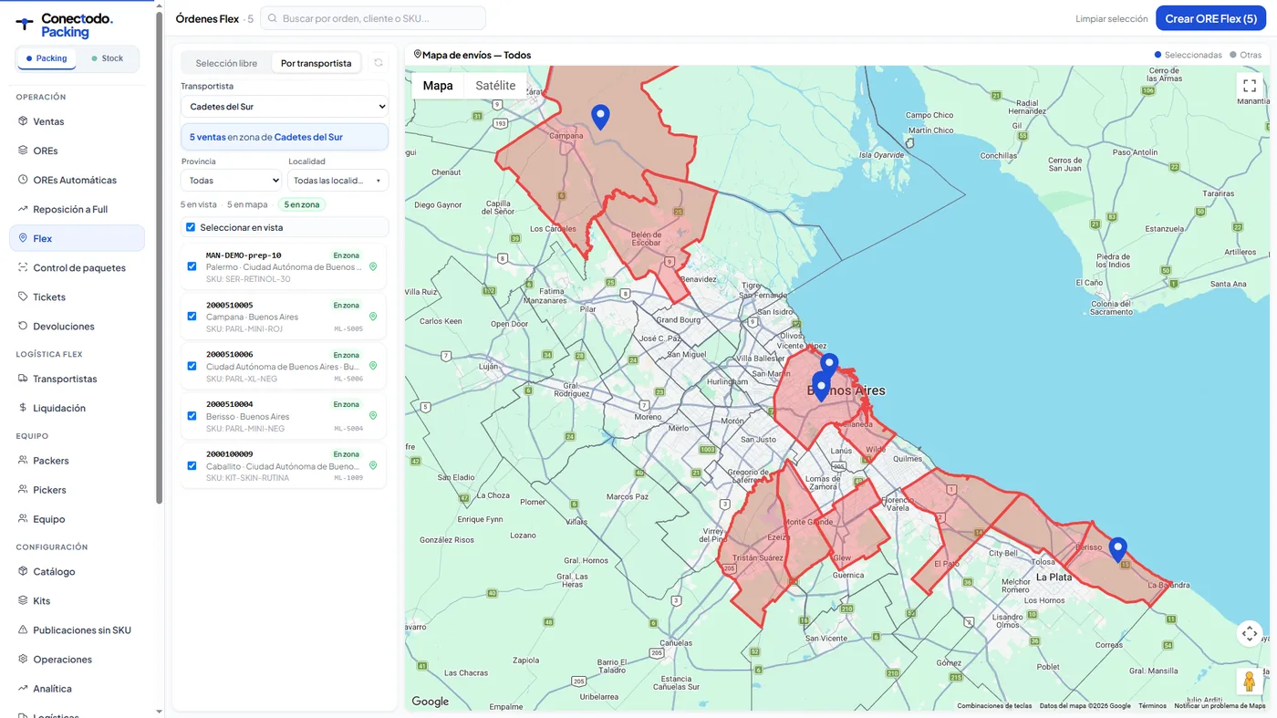The width and height of the screenshot is (1277, 718).
Task: Uncheck the Seleccionar en vista checkbox
Action: (191, 227)
